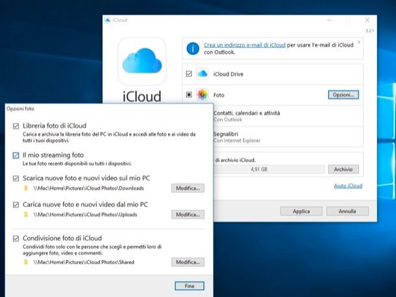Open the Foto Opzioni... button
Image resolution: width=396 pixels, height=297 pixels.
coord(343,94)
